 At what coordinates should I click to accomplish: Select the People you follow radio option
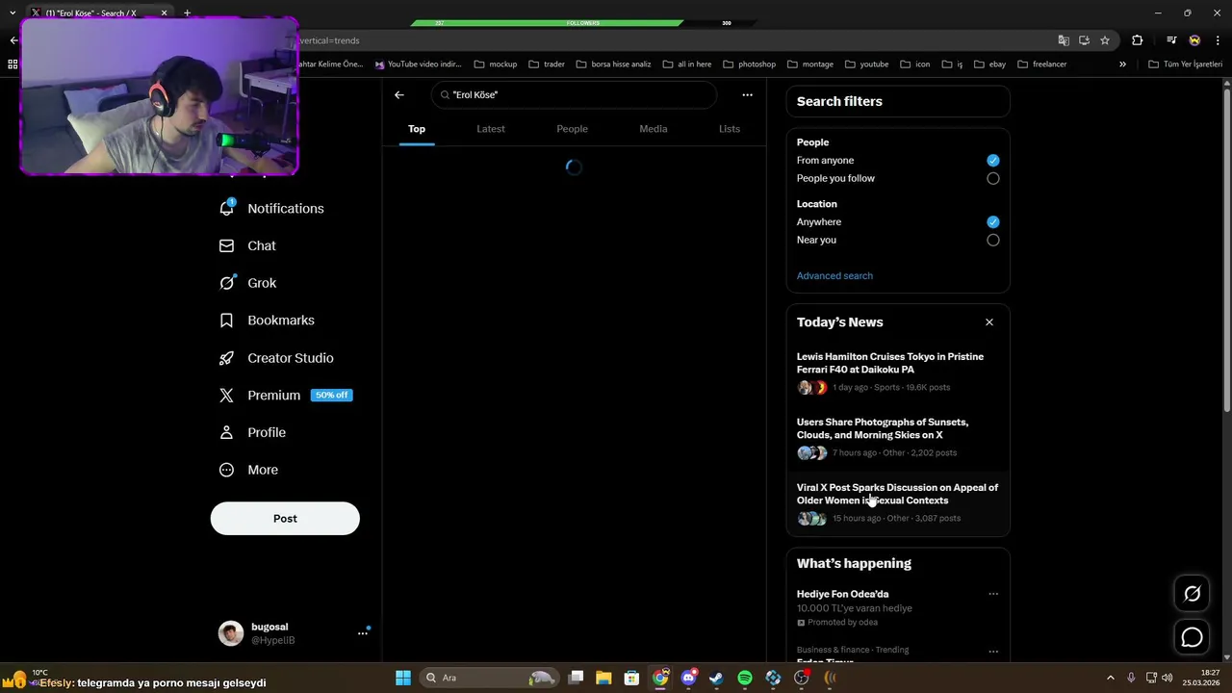coord(993,178)
